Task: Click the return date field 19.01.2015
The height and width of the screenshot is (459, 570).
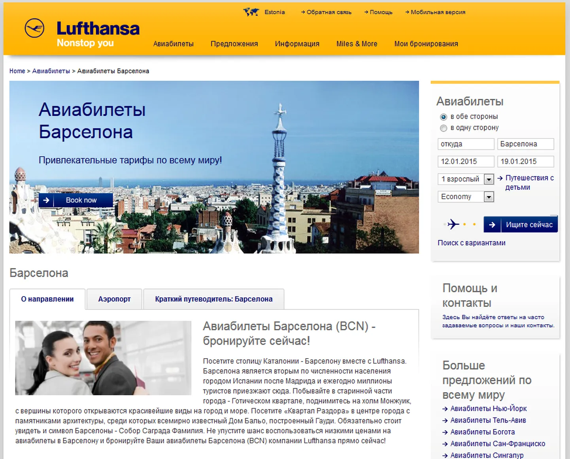Action: pyautogui.click(x=526, y=162)
